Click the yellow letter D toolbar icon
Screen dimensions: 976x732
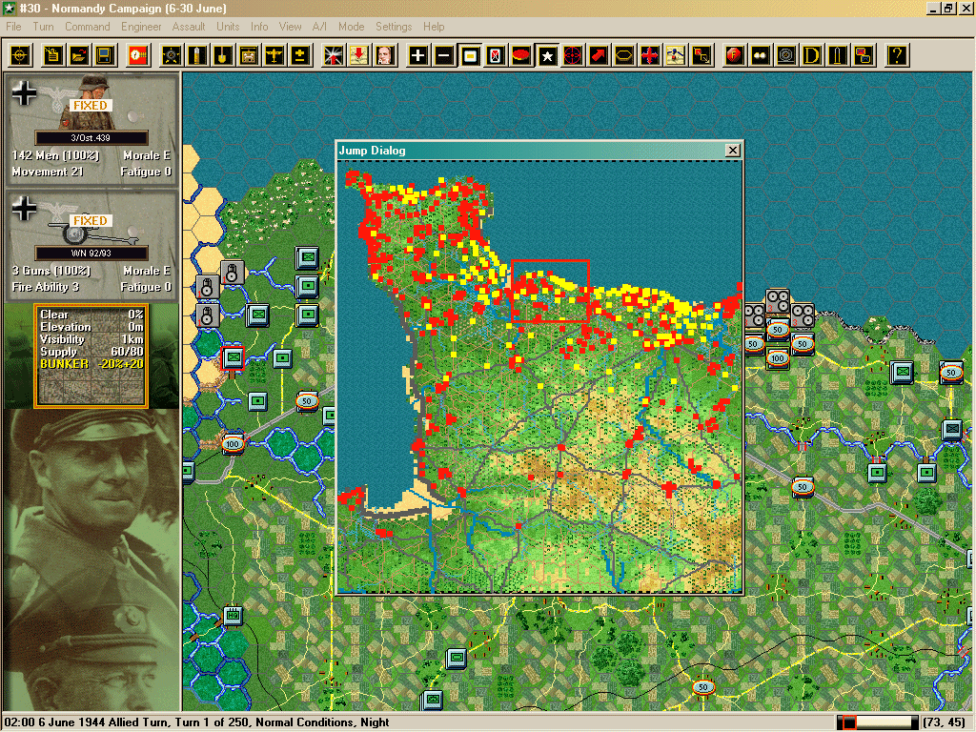click(812, 55)
